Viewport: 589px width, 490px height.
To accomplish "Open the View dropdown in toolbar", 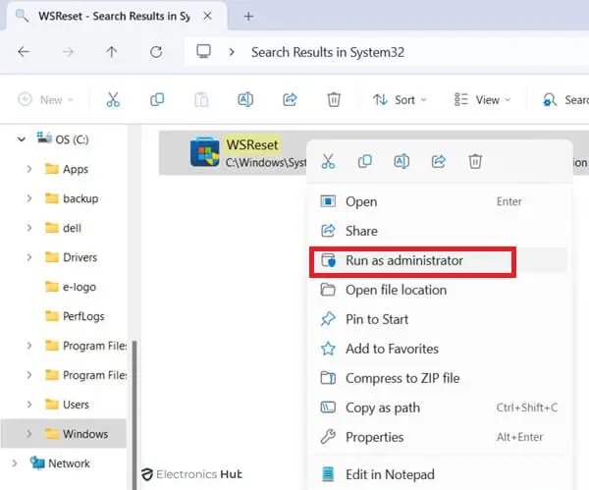I will [482, 99].
